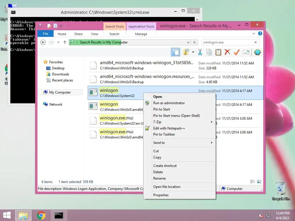Select Run as administrator

(x=180, y=103)
